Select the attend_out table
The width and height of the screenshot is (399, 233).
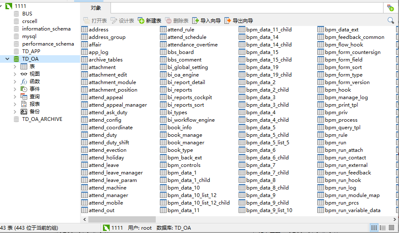[101, 210]
